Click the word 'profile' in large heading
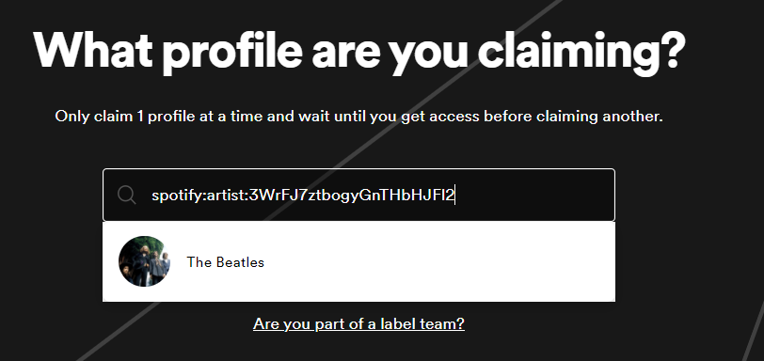764x361 pixels. click(231, 53)
